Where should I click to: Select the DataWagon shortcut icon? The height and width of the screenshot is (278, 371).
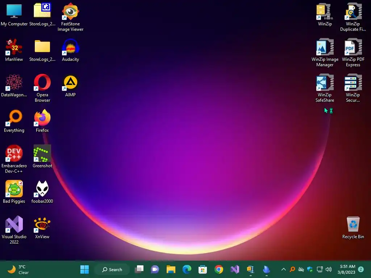(14, 85)
